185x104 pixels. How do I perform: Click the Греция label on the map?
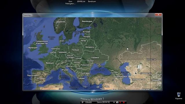82,78
